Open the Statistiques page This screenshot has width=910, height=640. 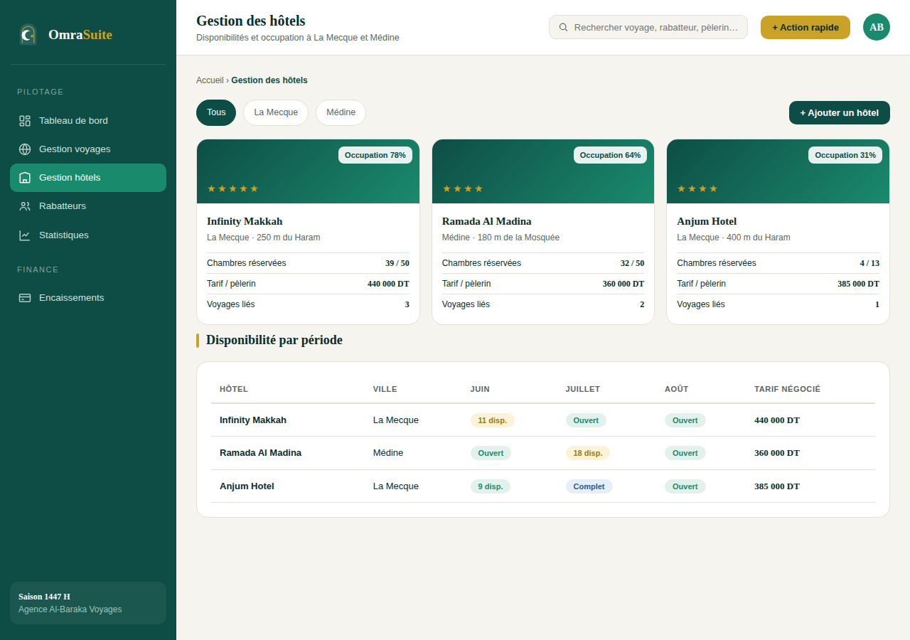(x=88, y=235)
